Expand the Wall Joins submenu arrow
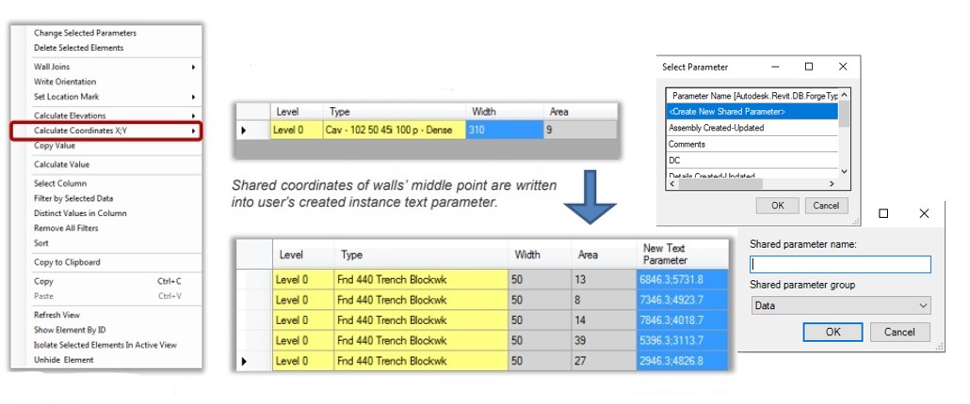This screenshot has width=970, height=404. point(193,67)
